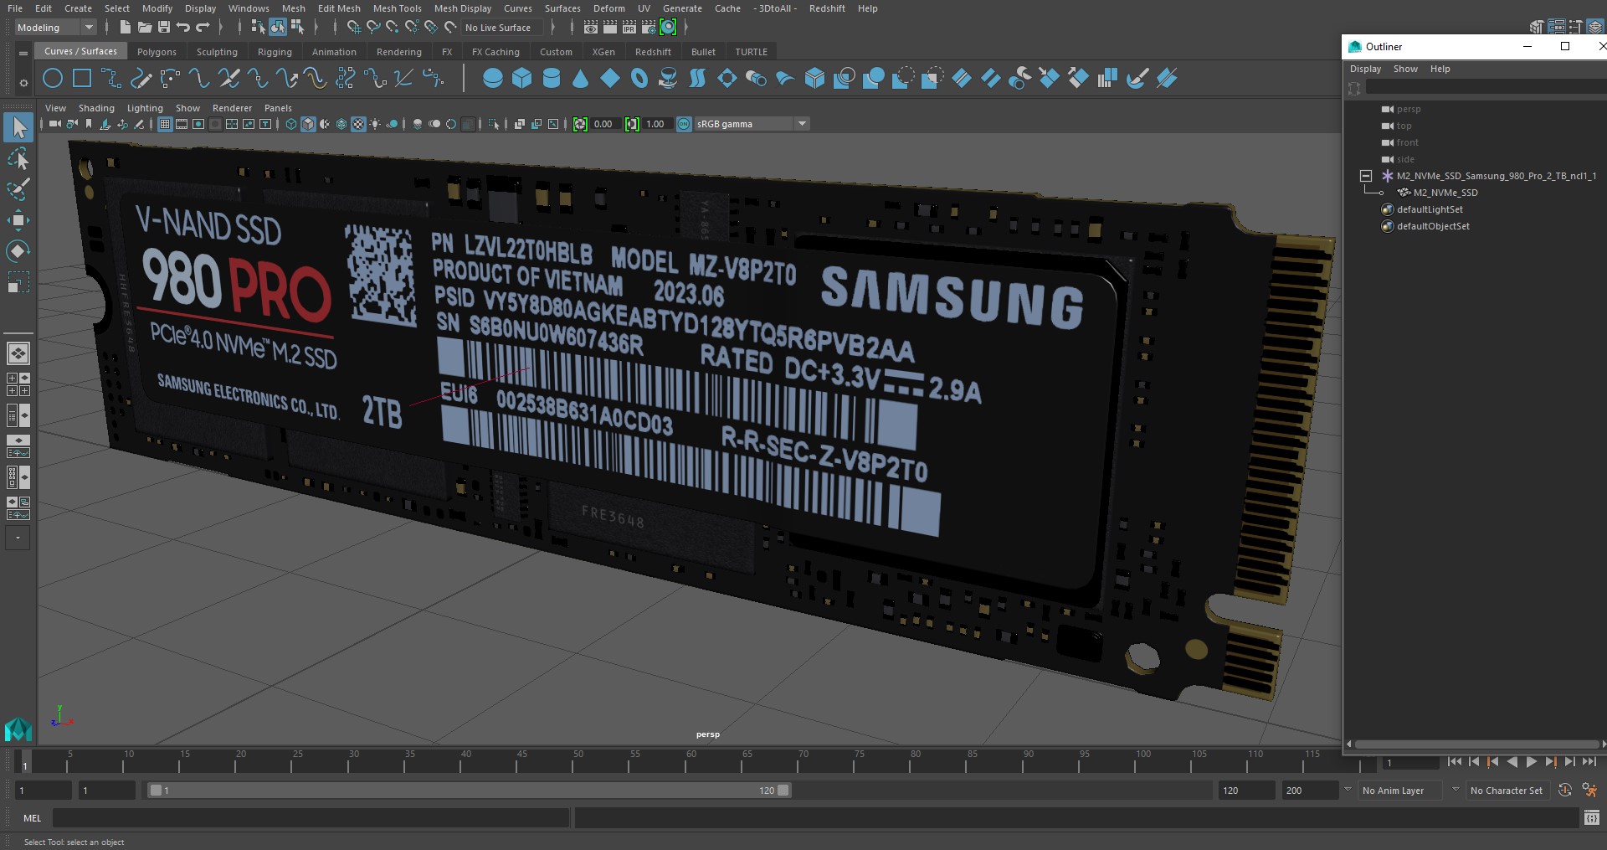Click the Outliner horizontal scrollbar
The image size is (1607, 850).
(1476, 744)
